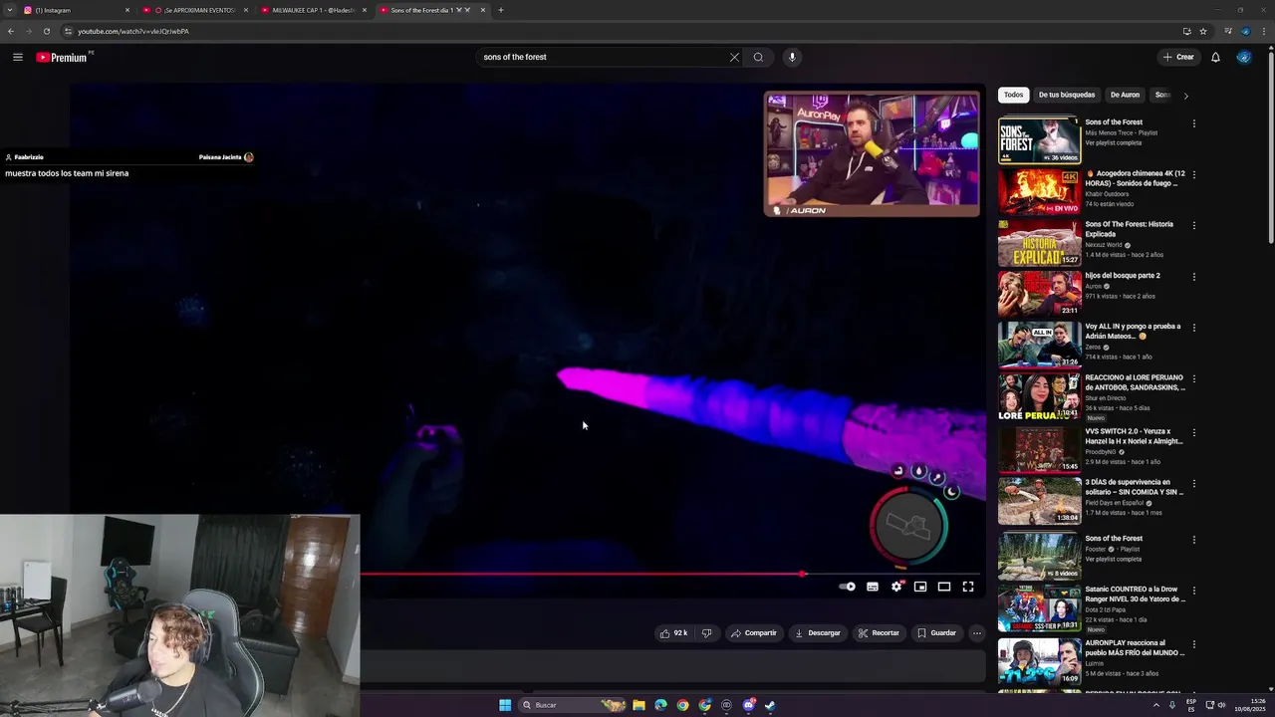Enable miniplayer mode
This screenshot has height=717, width=1275.
click(x=920, y=587)
